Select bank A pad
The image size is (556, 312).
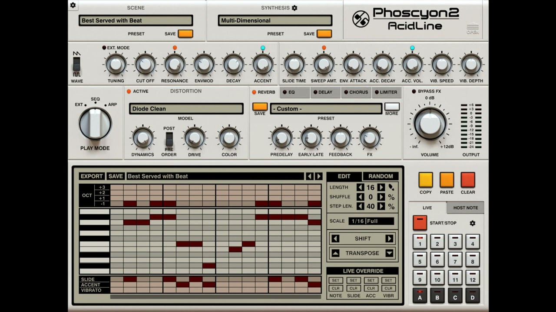pyautogui.click(x=420, y=296)
